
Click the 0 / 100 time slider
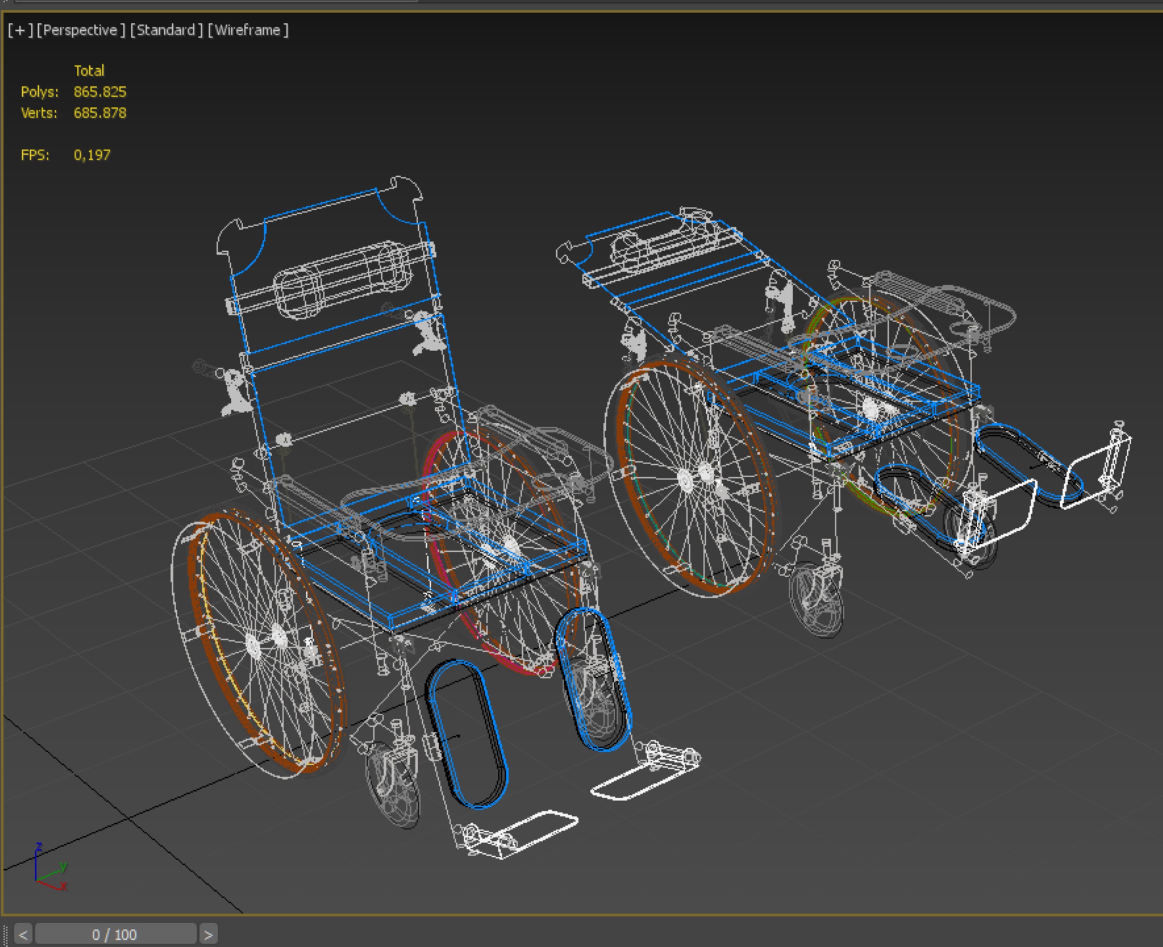point(114,934)
